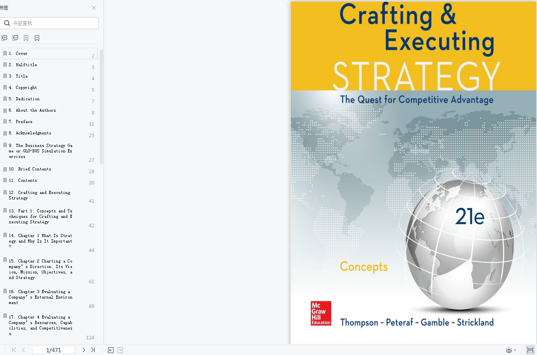537x355 pixels.
Task: Click the bookmark icon beside Title
Action: click(x=5, y=76)
